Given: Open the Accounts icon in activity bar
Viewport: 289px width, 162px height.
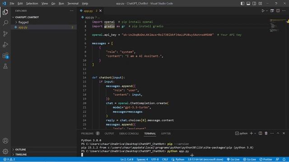Looking at the screenshot, I should click(x=5, y=141).
